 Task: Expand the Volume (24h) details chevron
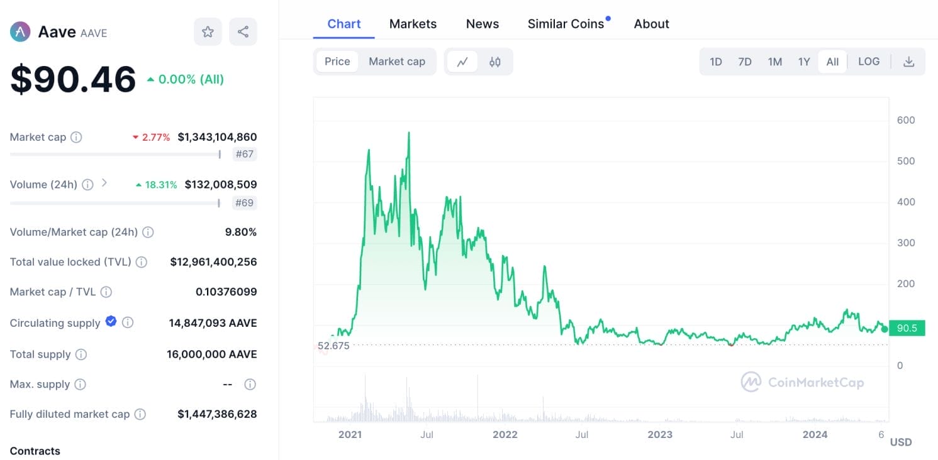coord(104,183)
